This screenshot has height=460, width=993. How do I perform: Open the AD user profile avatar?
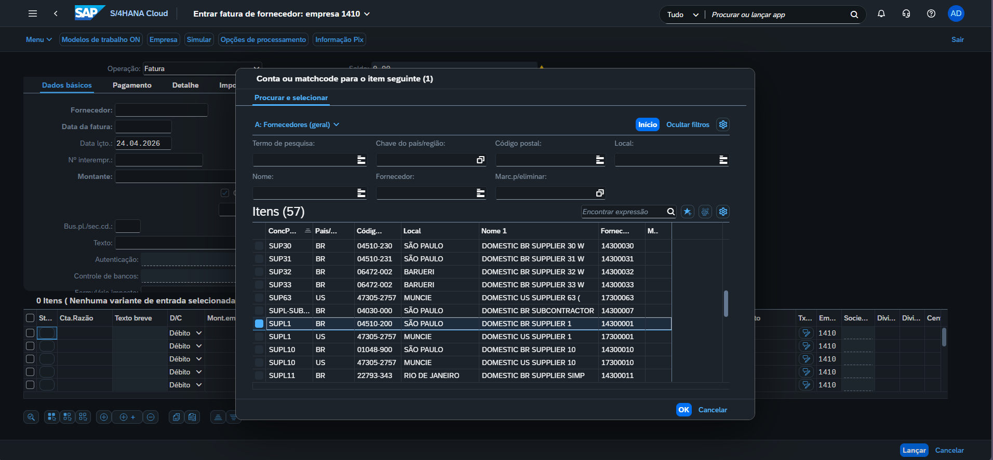pyautogui.click(x=956, y=13)
